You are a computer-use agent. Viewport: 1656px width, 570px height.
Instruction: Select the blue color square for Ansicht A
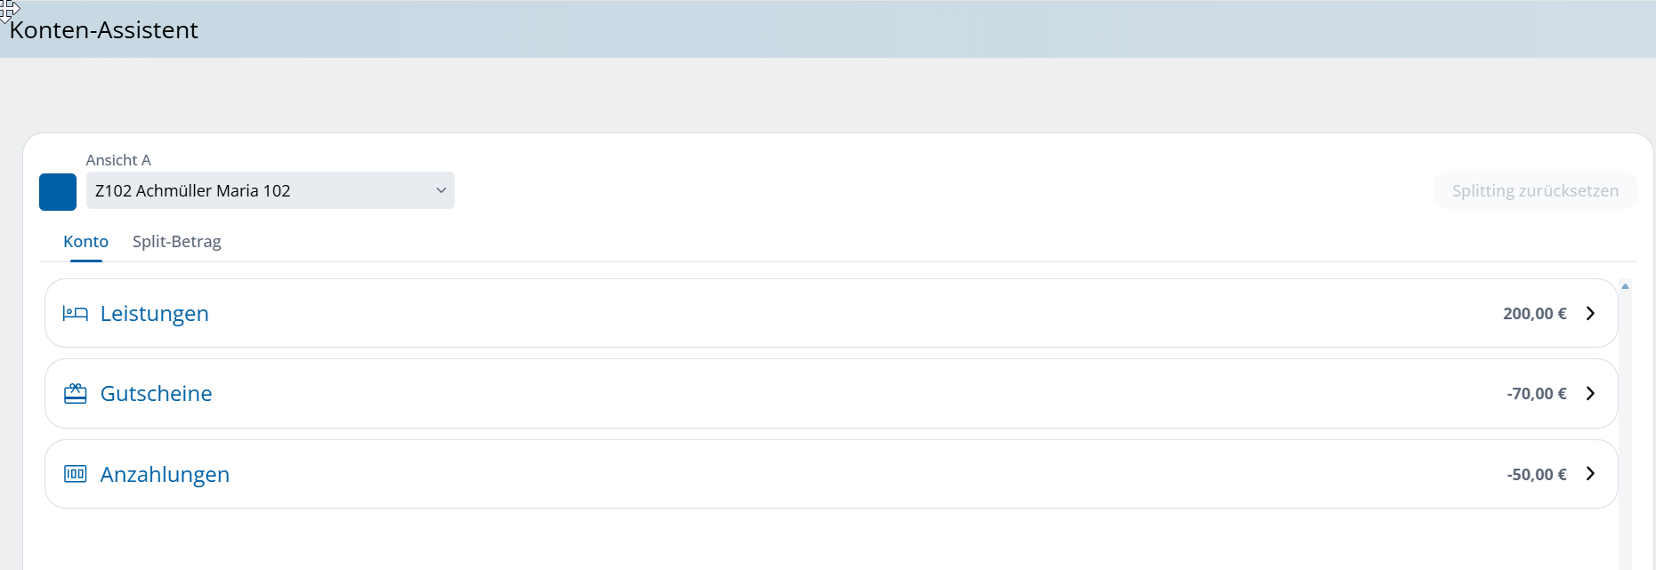click(x=58, y=192)
